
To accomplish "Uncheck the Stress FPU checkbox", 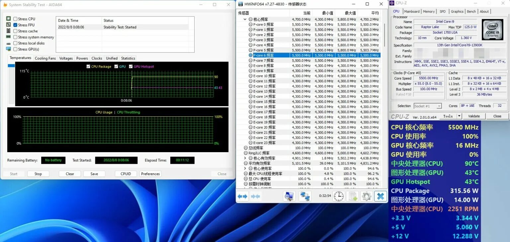I will click(15, 25).
